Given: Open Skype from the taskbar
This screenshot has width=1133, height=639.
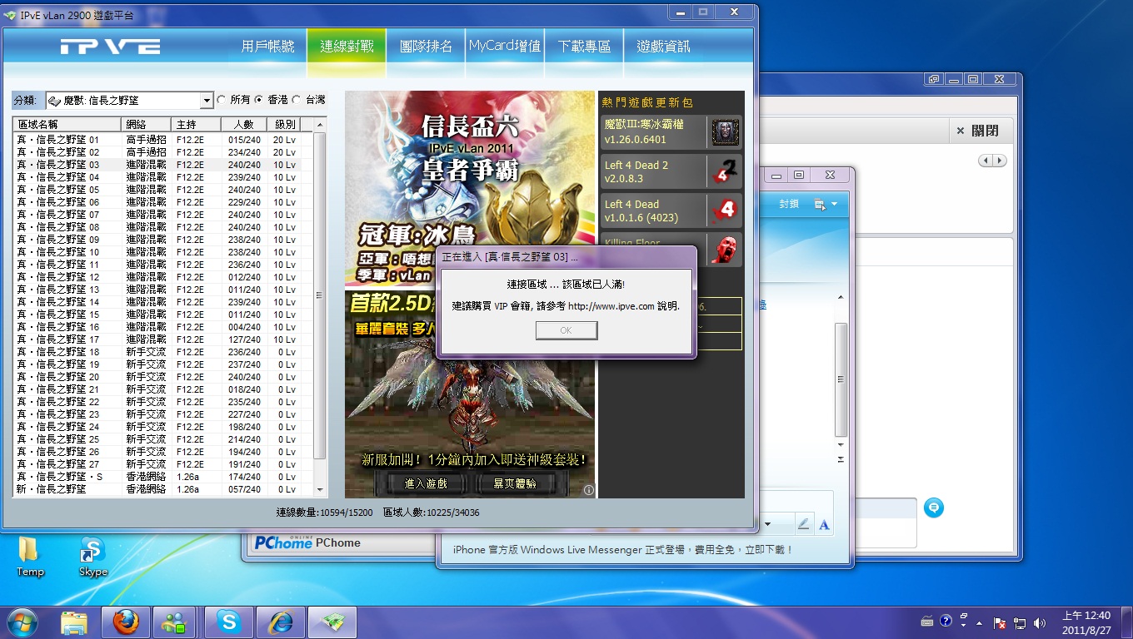Looking at the screenshot, I should [228, 622].
